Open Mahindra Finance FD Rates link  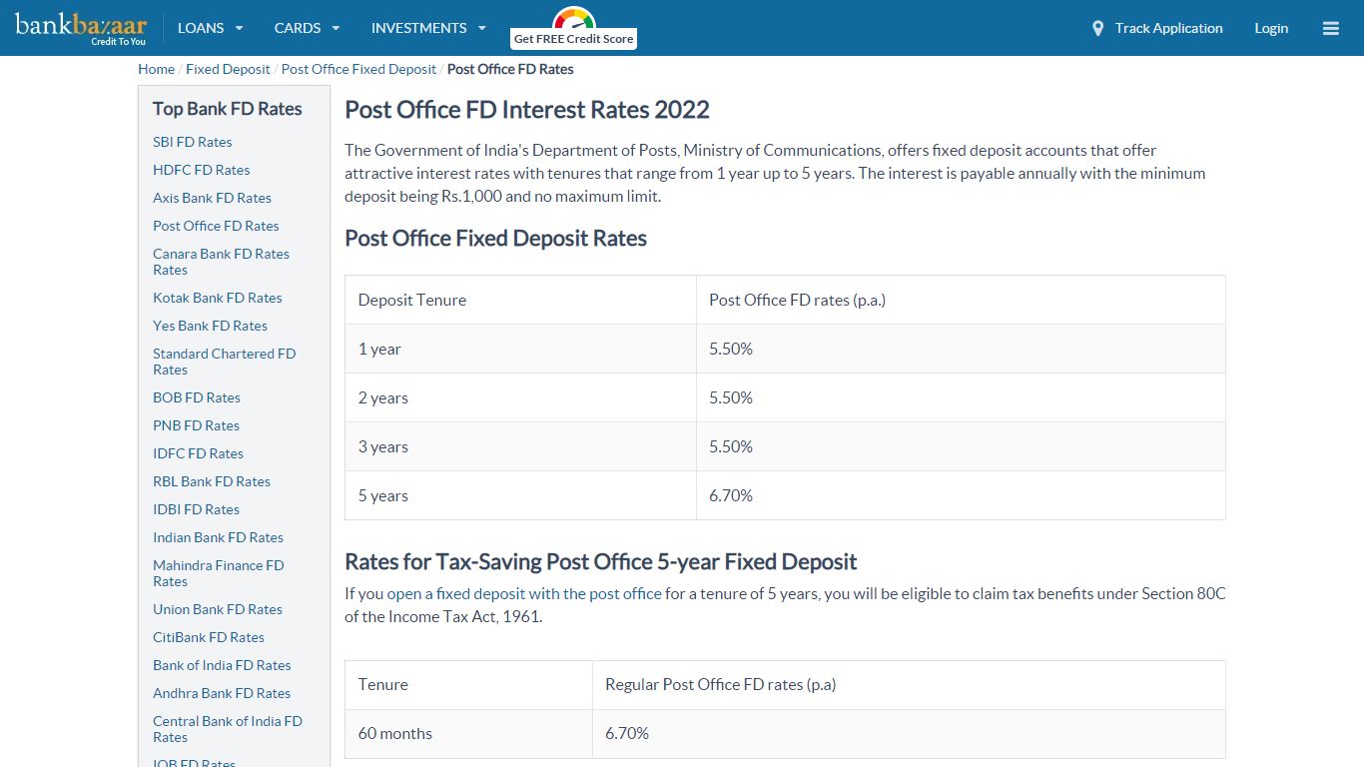point(218,573)
